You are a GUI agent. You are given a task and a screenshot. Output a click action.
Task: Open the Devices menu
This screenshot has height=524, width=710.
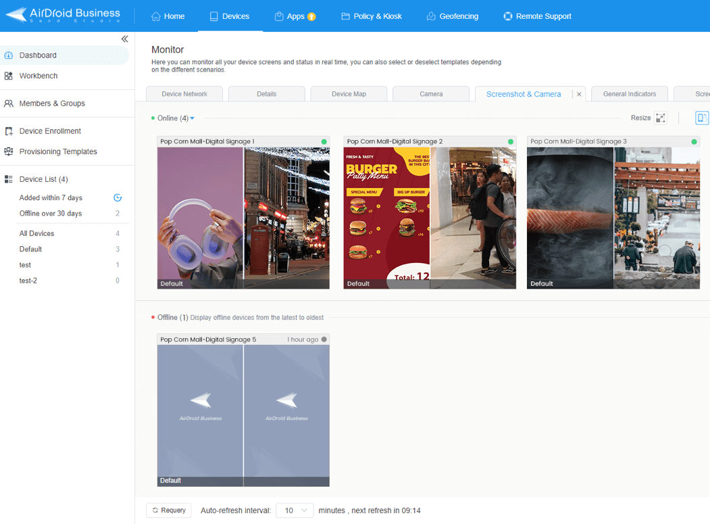click(230, 16)
